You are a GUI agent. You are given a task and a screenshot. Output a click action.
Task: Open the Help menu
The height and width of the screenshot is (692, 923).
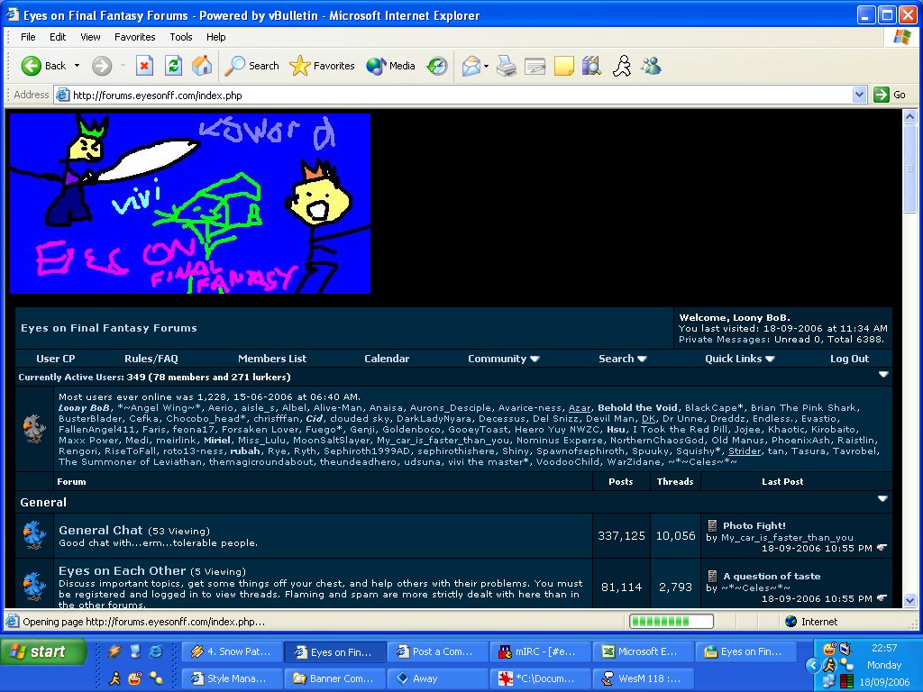coord(216,37)
